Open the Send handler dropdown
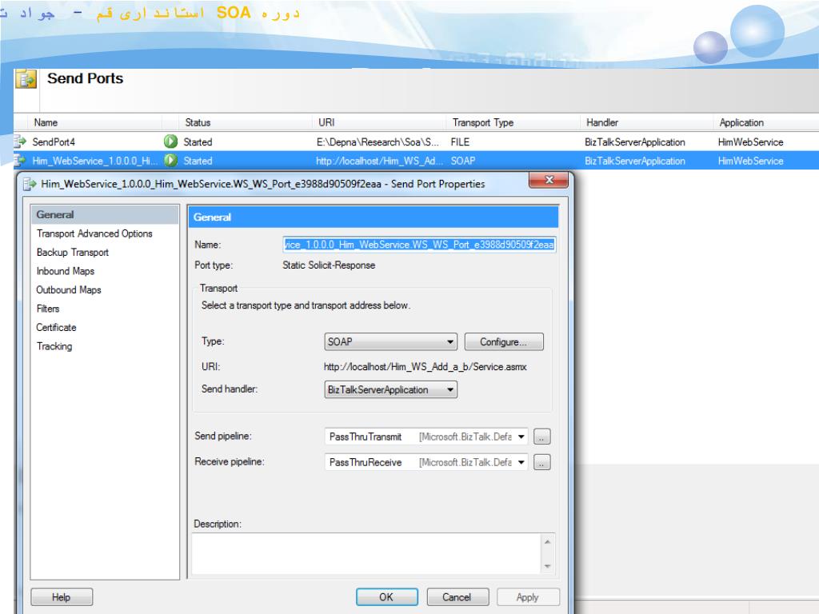This screenshot has height=614, width=819. click(390, 389)
